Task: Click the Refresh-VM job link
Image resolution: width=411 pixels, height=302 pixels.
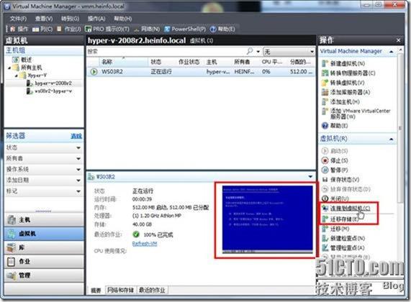Action: [145, 244]
